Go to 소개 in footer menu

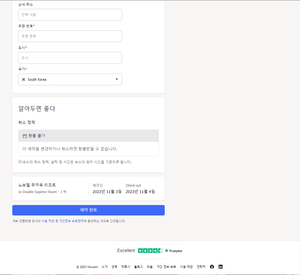pos(105,267)
